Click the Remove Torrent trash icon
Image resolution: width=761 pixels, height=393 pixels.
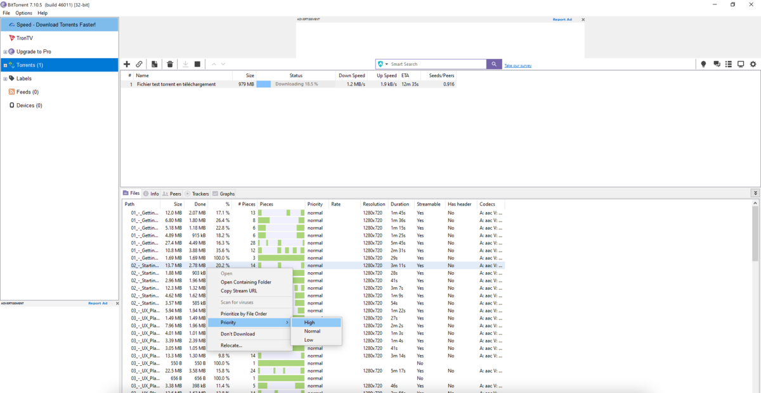tap(170, 64)
